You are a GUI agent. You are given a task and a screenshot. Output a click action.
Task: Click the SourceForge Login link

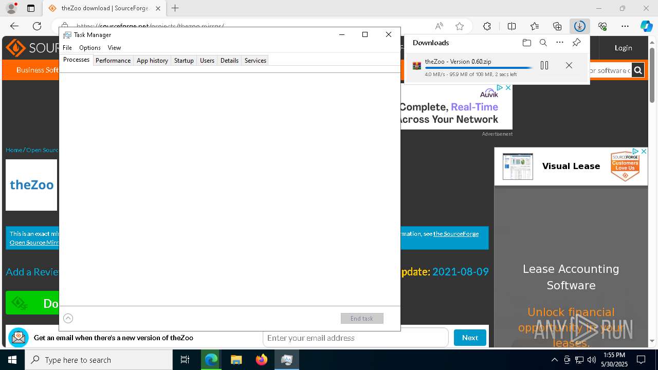tap(623, 48)
